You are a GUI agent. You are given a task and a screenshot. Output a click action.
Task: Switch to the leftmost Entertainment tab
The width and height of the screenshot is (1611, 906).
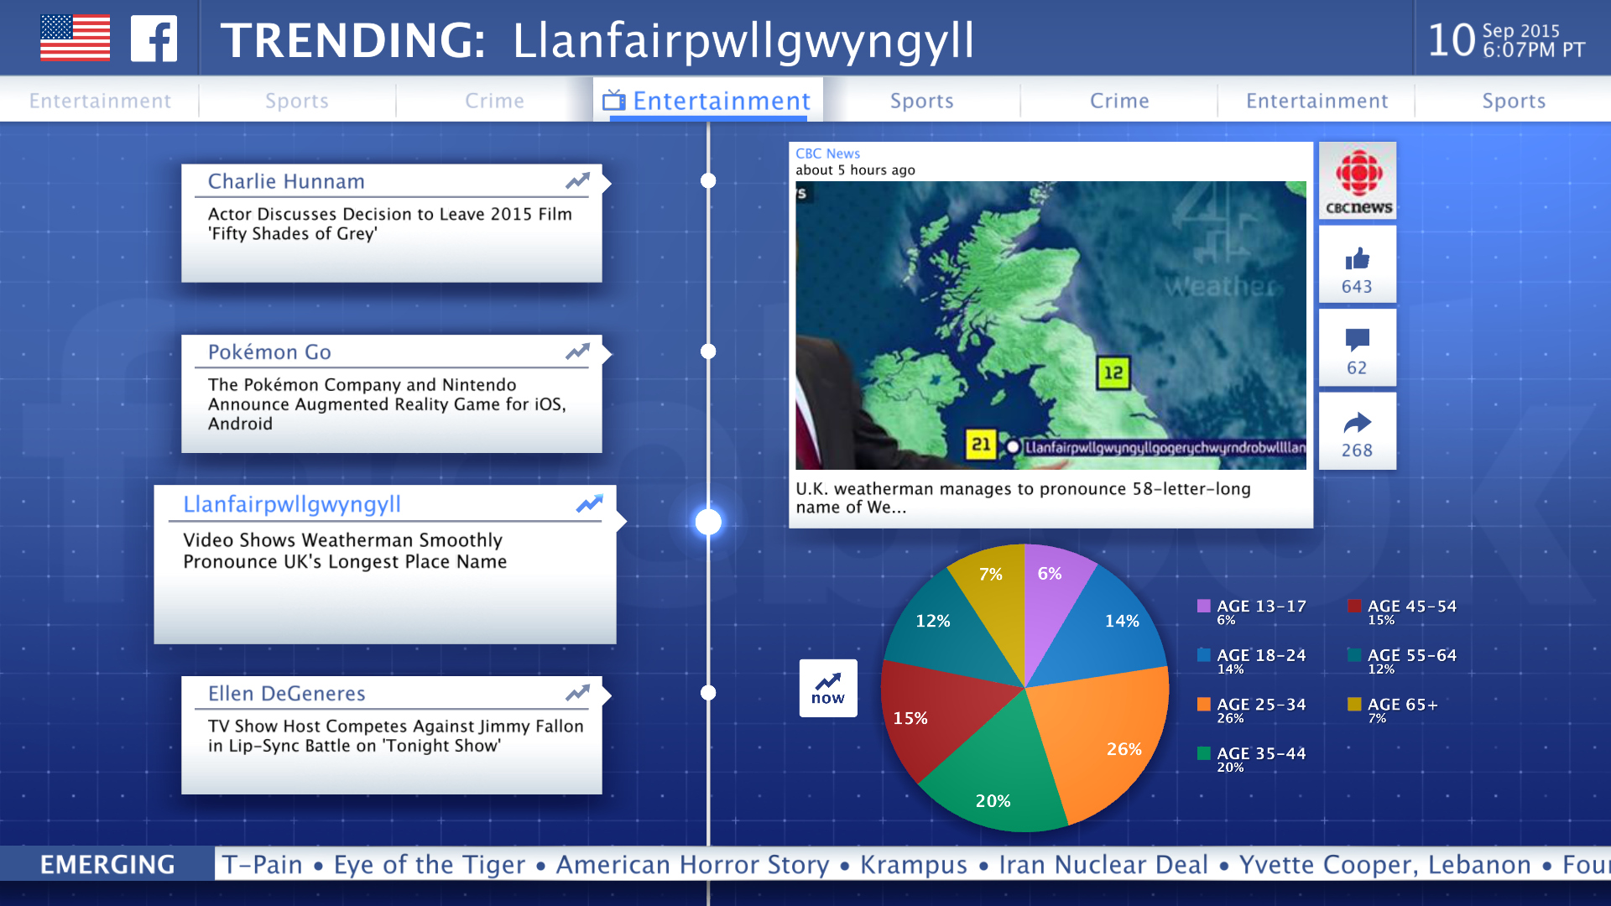[x=100, y=101]
